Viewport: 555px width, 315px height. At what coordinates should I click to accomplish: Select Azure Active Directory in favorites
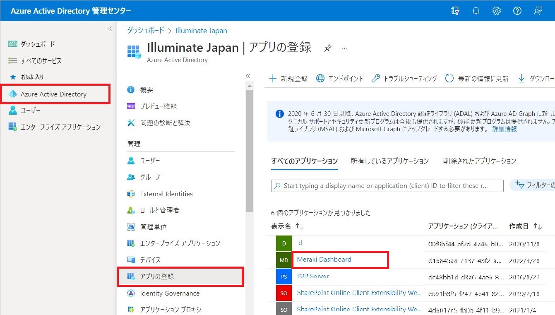[55, 94]
